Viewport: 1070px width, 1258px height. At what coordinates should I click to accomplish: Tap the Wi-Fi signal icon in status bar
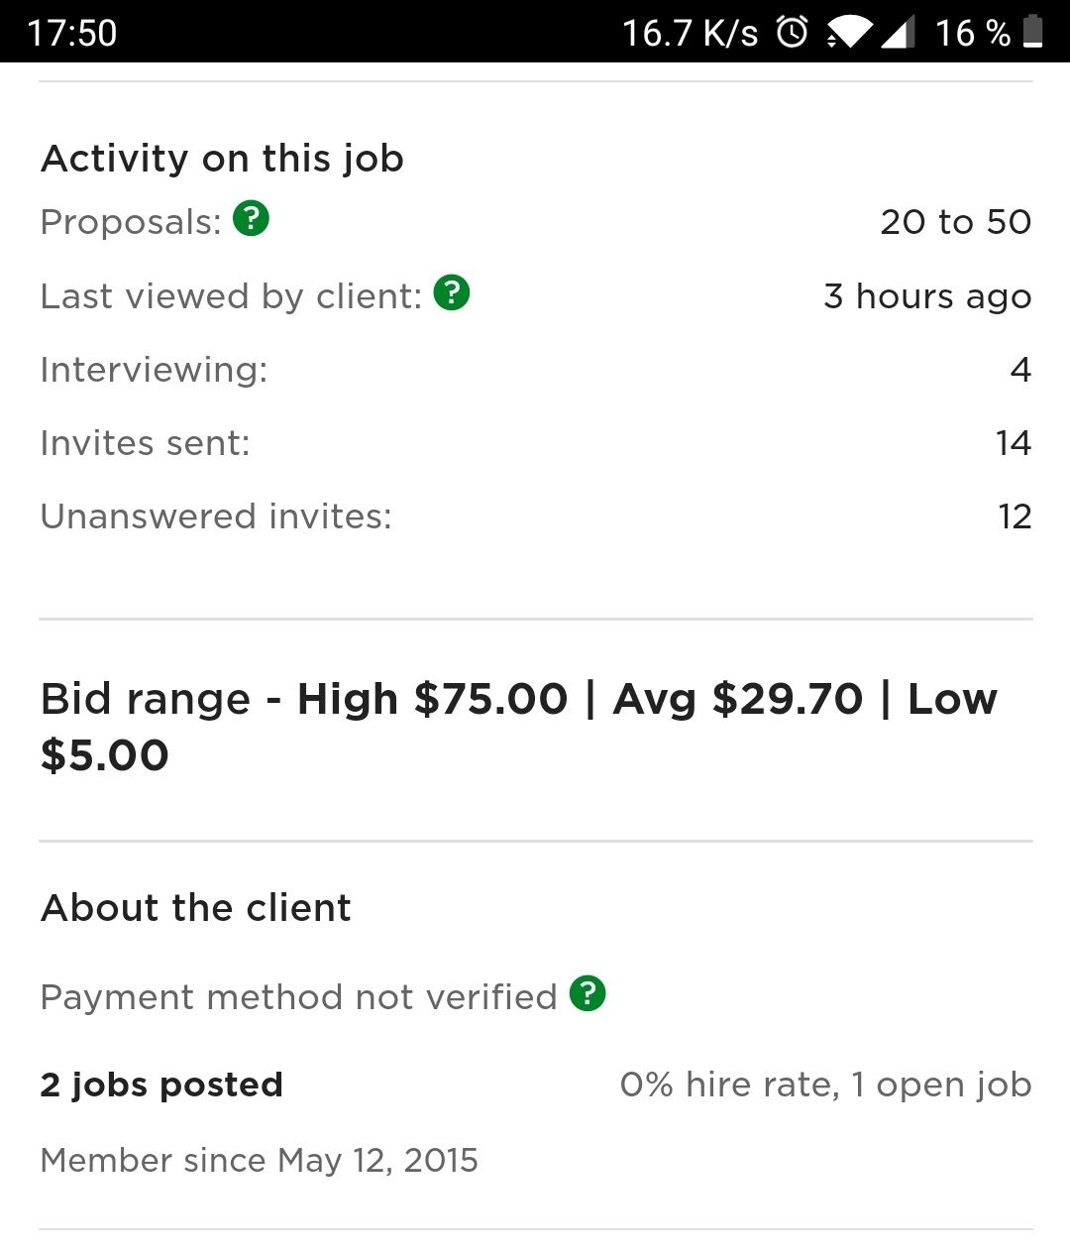849,33
